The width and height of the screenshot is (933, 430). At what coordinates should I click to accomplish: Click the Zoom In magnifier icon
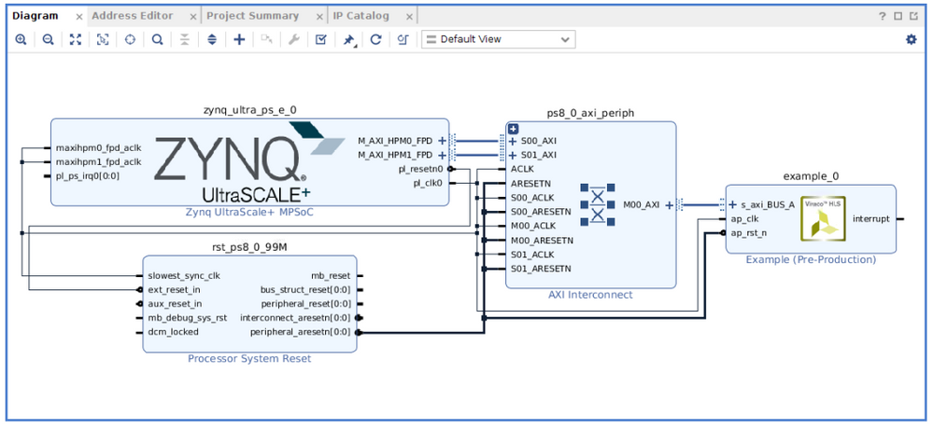pyautogui.click(x=21, y=39)
